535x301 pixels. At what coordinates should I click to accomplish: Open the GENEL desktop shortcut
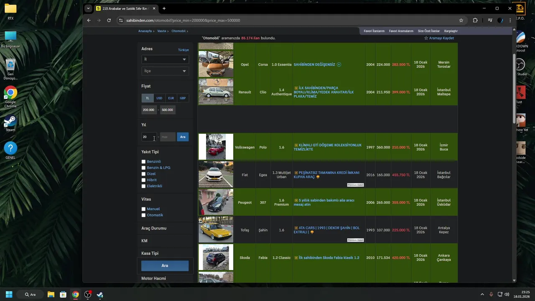click(10, 150)
